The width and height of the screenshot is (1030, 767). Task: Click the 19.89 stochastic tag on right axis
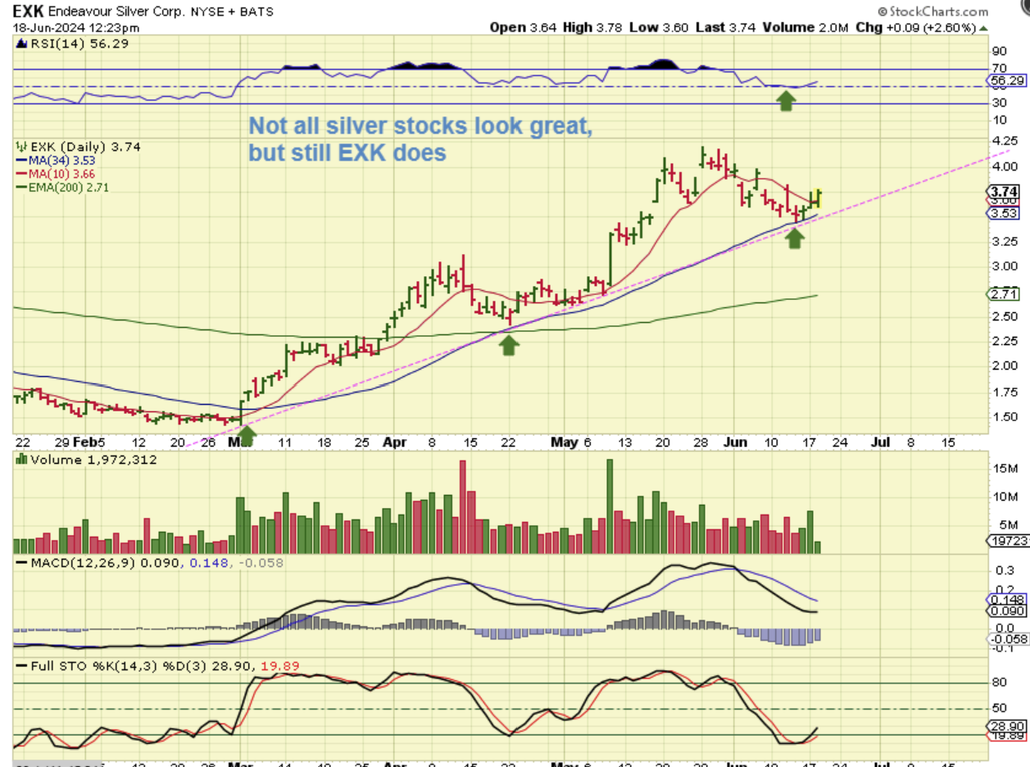point(1005,737)
